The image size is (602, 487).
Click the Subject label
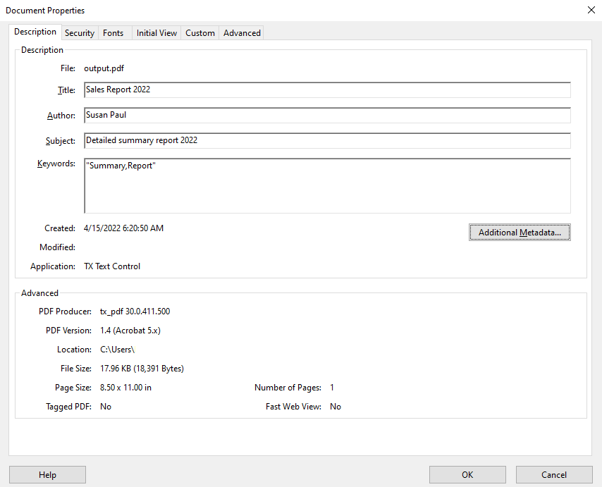click(x=61, y=141)
